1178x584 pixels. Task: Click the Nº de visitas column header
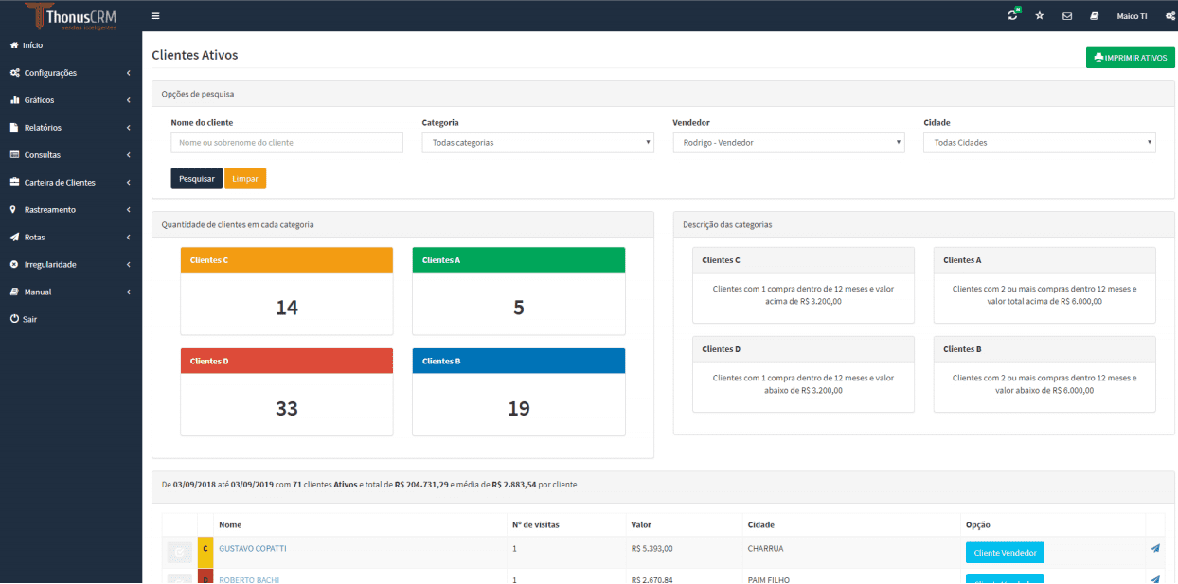point(536,525)
